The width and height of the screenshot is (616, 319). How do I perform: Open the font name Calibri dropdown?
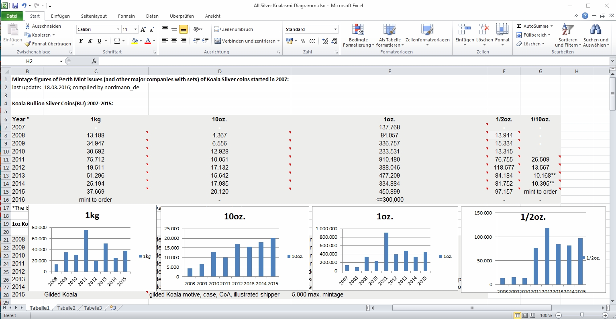(118, 29)
